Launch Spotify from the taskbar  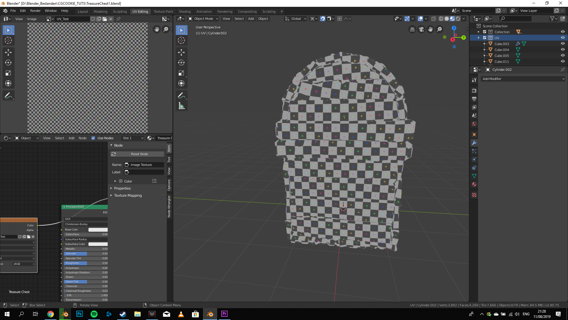[x=94, y=314]
